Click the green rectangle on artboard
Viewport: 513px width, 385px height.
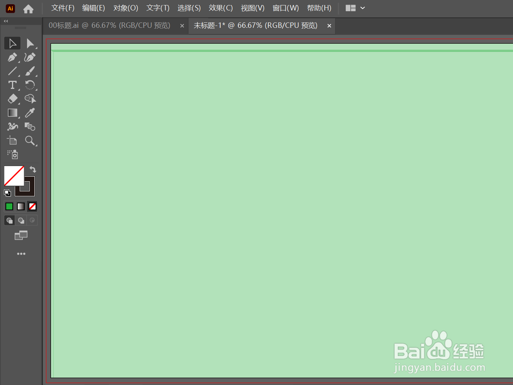(282, 211)
